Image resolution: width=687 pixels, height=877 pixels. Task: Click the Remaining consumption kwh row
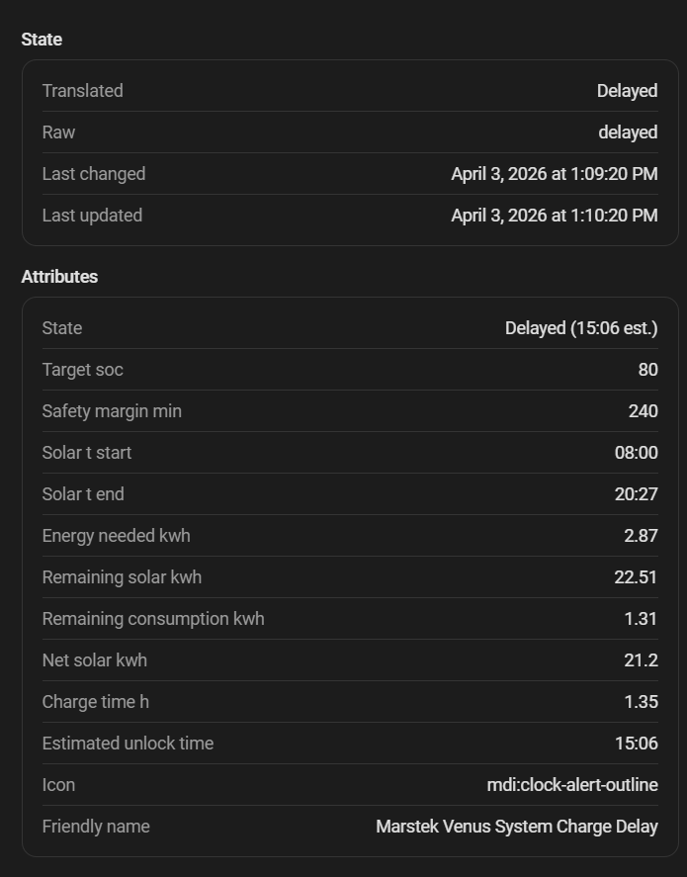click(349, 619)
